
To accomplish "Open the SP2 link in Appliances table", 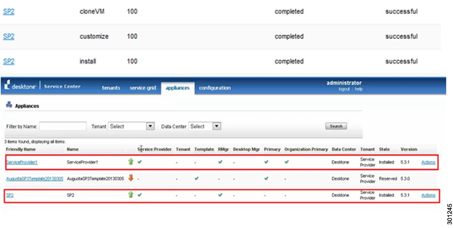I will click(x=10, y=195).
